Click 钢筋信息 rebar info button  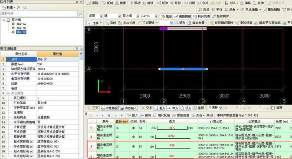(x=181, y=115)
